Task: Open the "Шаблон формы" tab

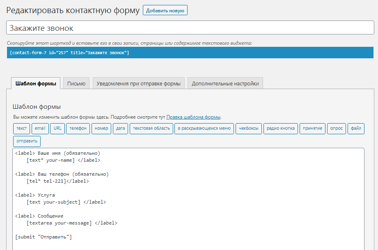Action: coord(36,83)
